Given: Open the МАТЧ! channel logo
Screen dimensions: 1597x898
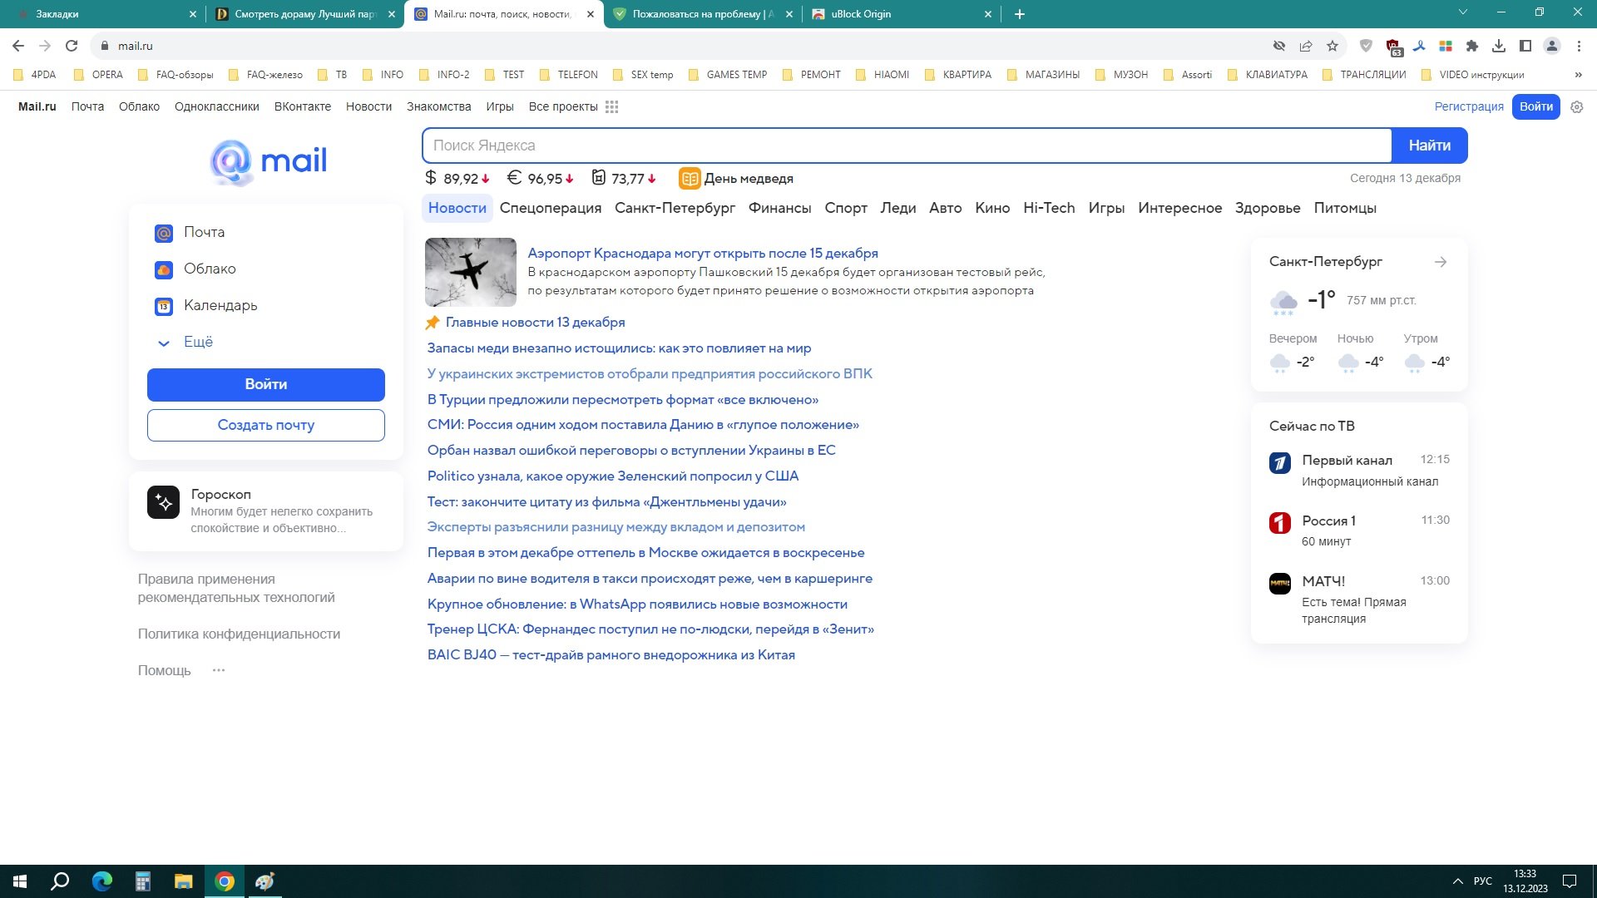Looking at the screenshot, I should click(1279, 583).
